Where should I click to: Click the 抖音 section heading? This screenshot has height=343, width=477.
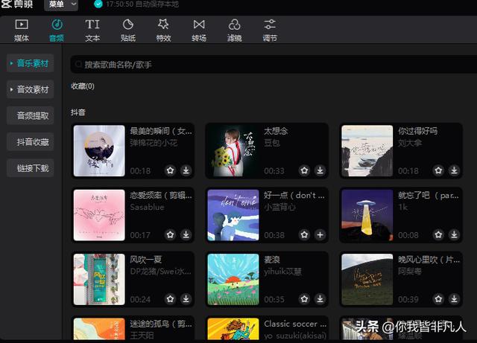click(78, 112)
